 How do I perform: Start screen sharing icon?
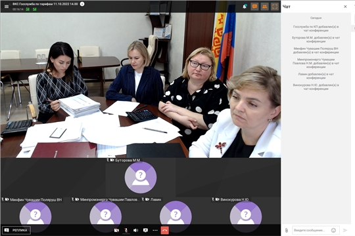tap(145, 230)
